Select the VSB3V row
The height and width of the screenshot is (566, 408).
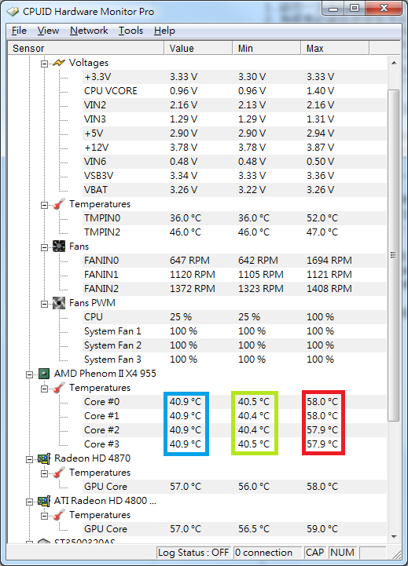coord(234,176)
